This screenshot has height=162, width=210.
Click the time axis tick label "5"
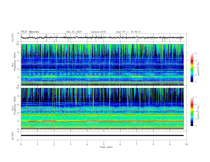[x=104, y=144]
